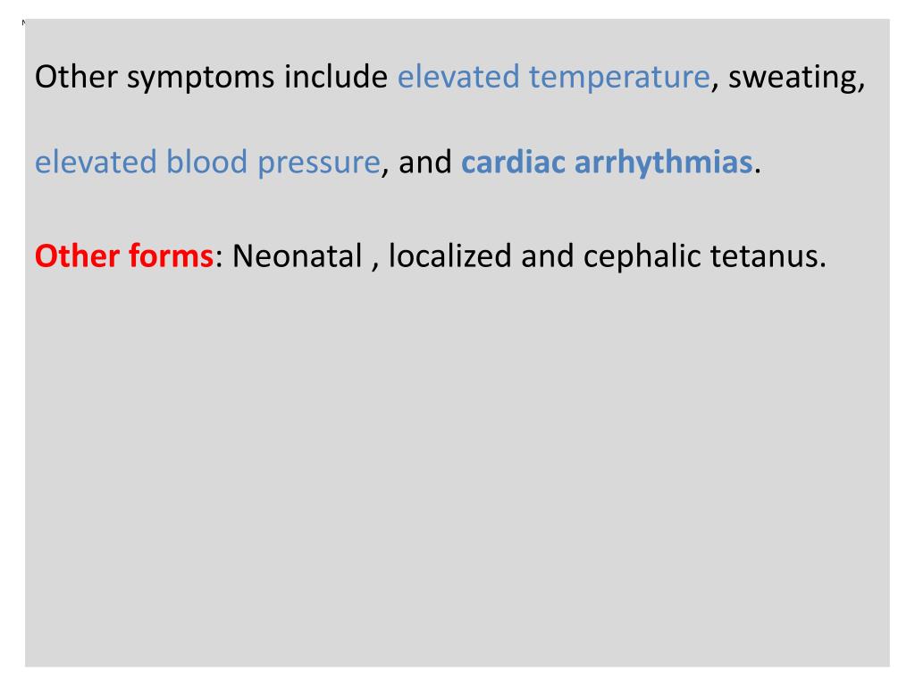Click the empty gray area below the text
Image resolution: width=915 pixels, height=686 pixels.
point(457,466)
